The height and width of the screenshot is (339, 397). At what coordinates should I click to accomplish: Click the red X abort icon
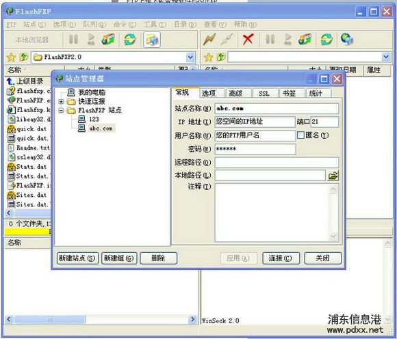(248, 40)
